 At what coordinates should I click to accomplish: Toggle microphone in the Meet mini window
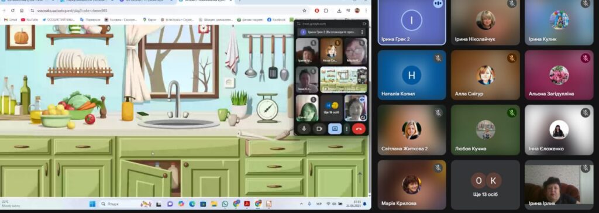tap(304, 129)
